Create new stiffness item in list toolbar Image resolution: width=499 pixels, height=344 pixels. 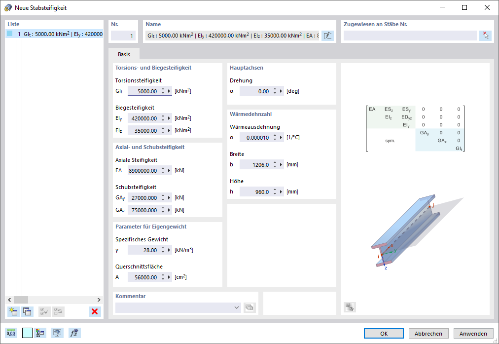pos(13,311)
